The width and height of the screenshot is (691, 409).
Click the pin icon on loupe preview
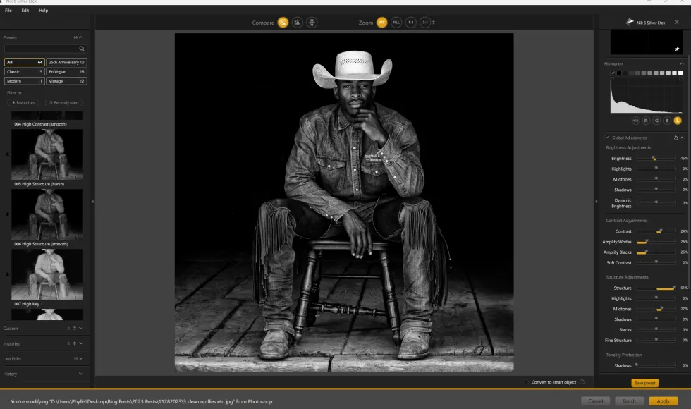[x=677, y=49]
